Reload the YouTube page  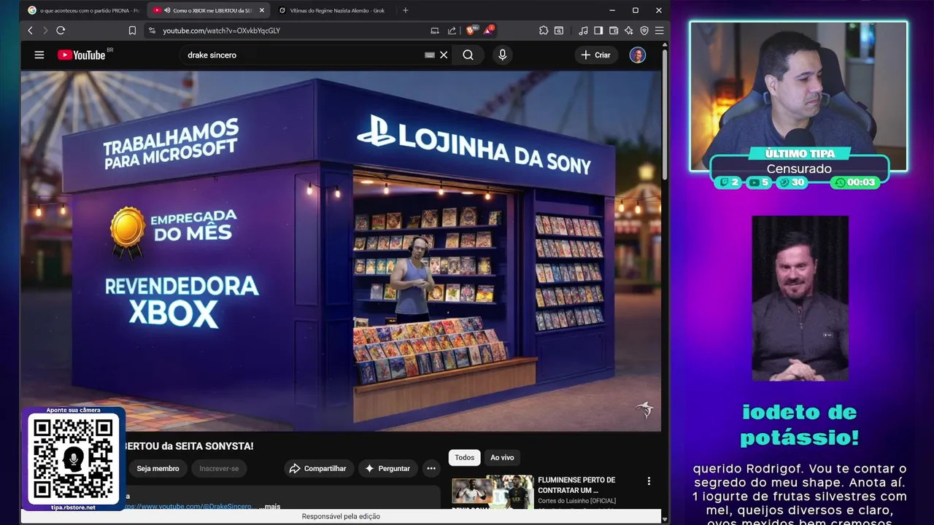point(61,30)
